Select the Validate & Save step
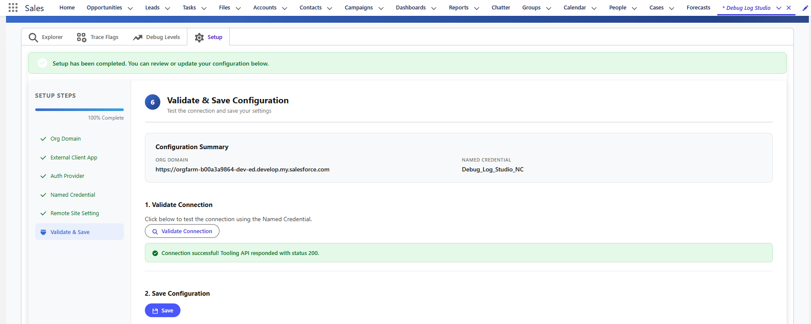The width and height of the screenshot is (811, 324). click(x=79, y=232)
